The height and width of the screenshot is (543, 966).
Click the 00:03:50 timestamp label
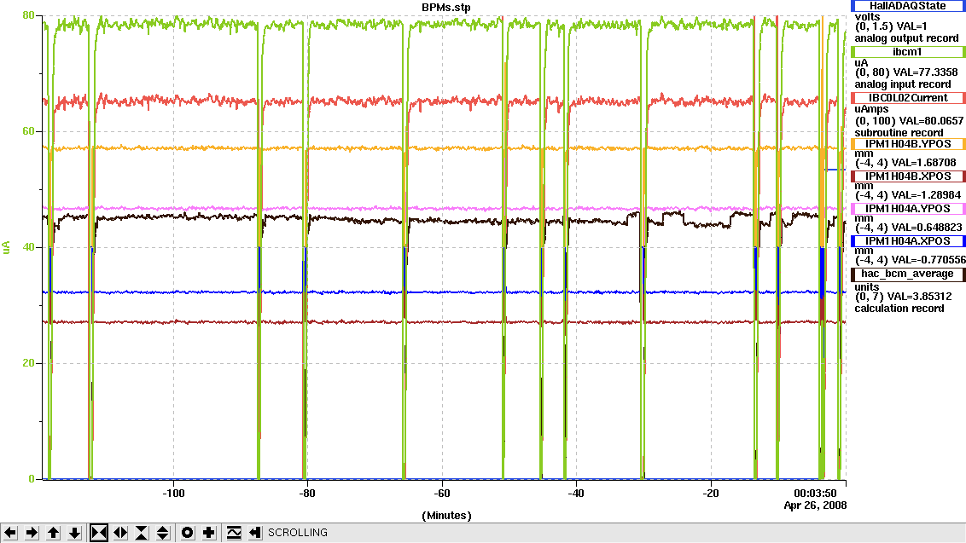click(x=815, y=493)
